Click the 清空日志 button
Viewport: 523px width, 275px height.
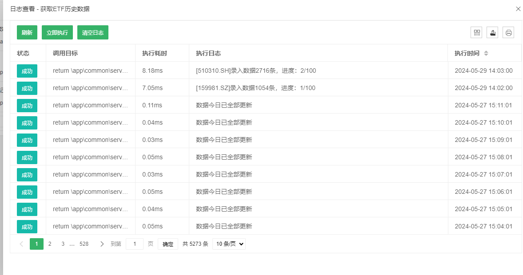click(x=93, y=33)
